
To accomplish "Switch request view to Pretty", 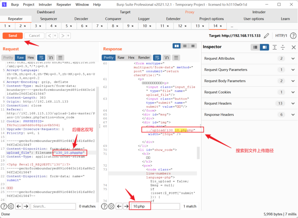I will (8, 58).
